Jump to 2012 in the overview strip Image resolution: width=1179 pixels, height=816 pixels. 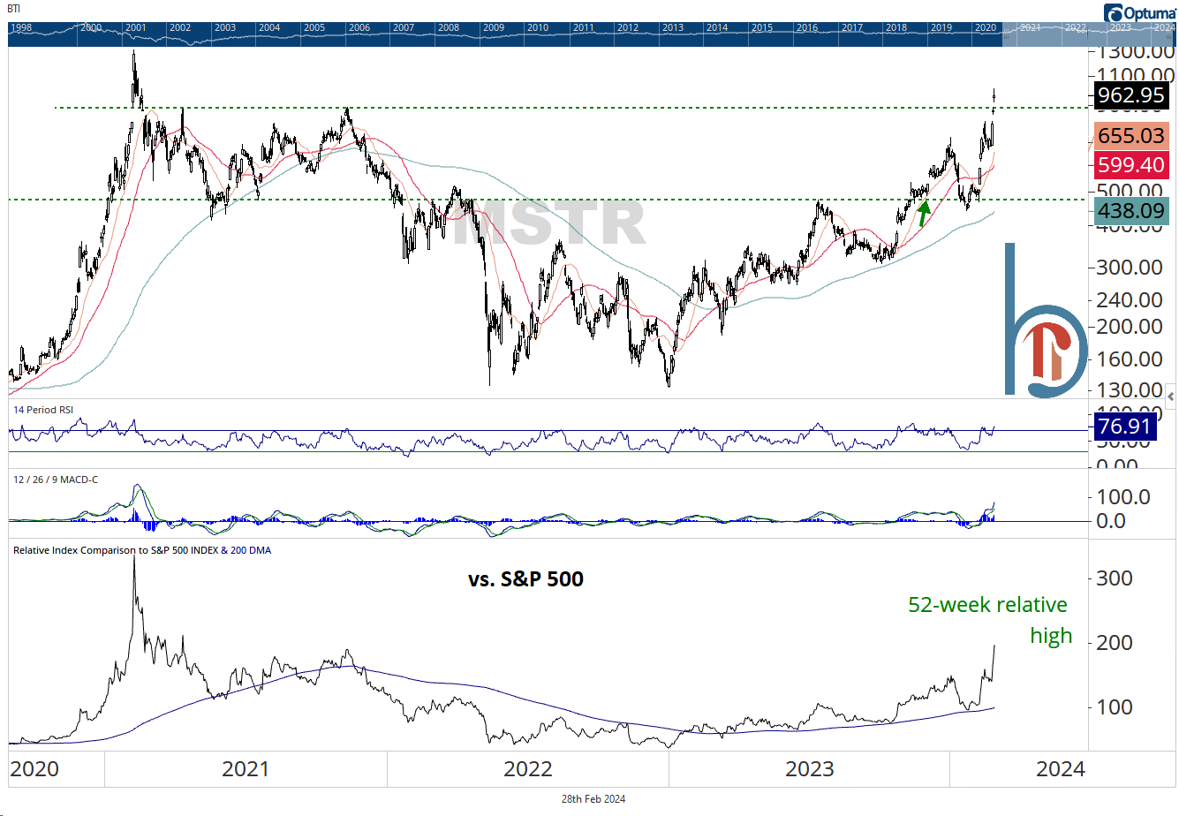(x=628, y=27)
